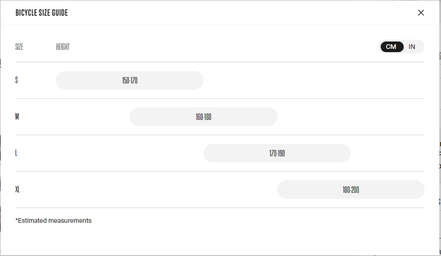This screenshot has width=441, height=256.
Task: Click the empty area right of the S size bar
Action: coord(314,80)
